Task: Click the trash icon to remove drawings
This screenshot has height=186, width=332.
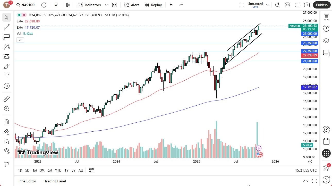Action: click(7, 164)
